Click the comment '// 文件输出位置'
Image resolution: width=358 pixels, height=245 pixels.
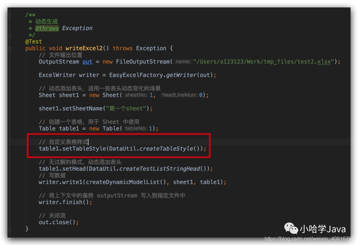coord(61,55)
